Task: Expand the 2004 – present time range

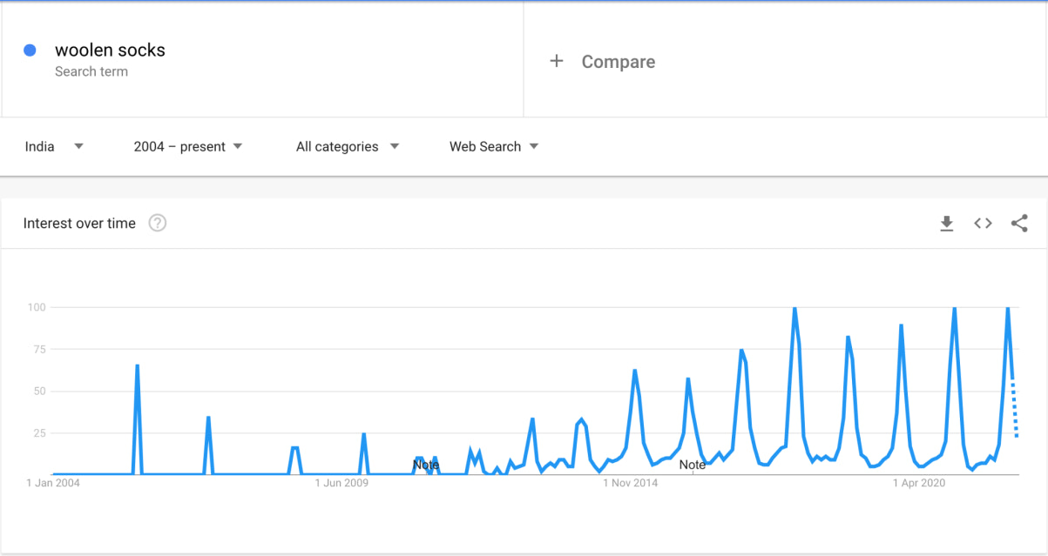Action: click(x=188, y=146)
